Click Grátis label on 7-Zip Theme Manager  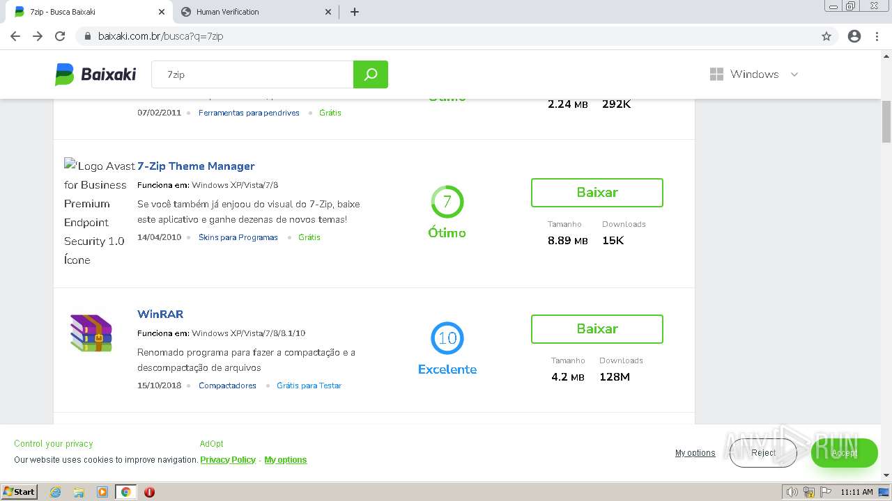[x=309, y=237]
